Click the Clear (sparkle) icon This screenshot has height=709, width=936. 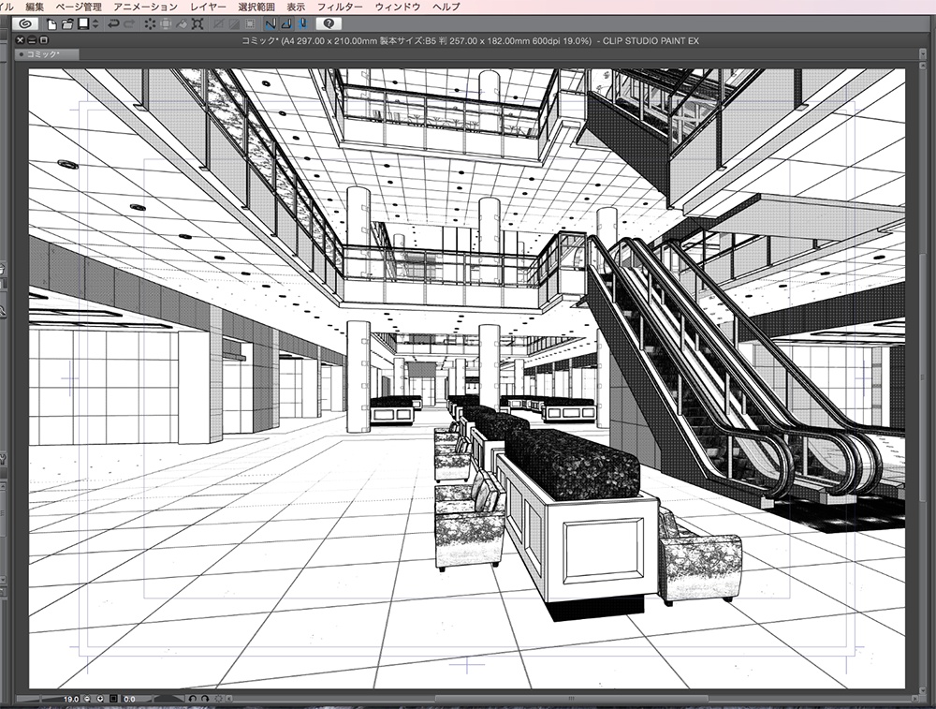point(150,24)
